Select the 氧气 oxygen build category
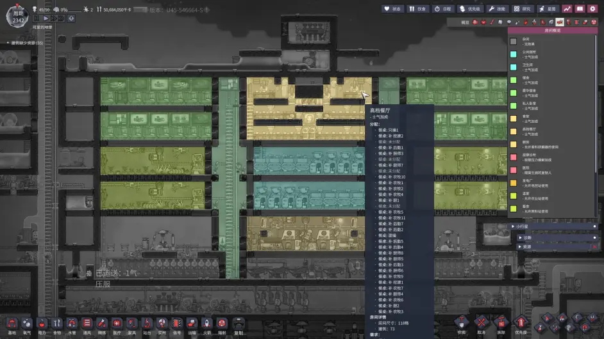 coord(27,324)
